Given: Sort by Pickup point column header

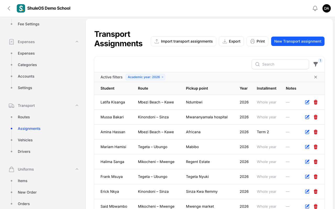Looking at the screenshot, I should tap(197, 88).
